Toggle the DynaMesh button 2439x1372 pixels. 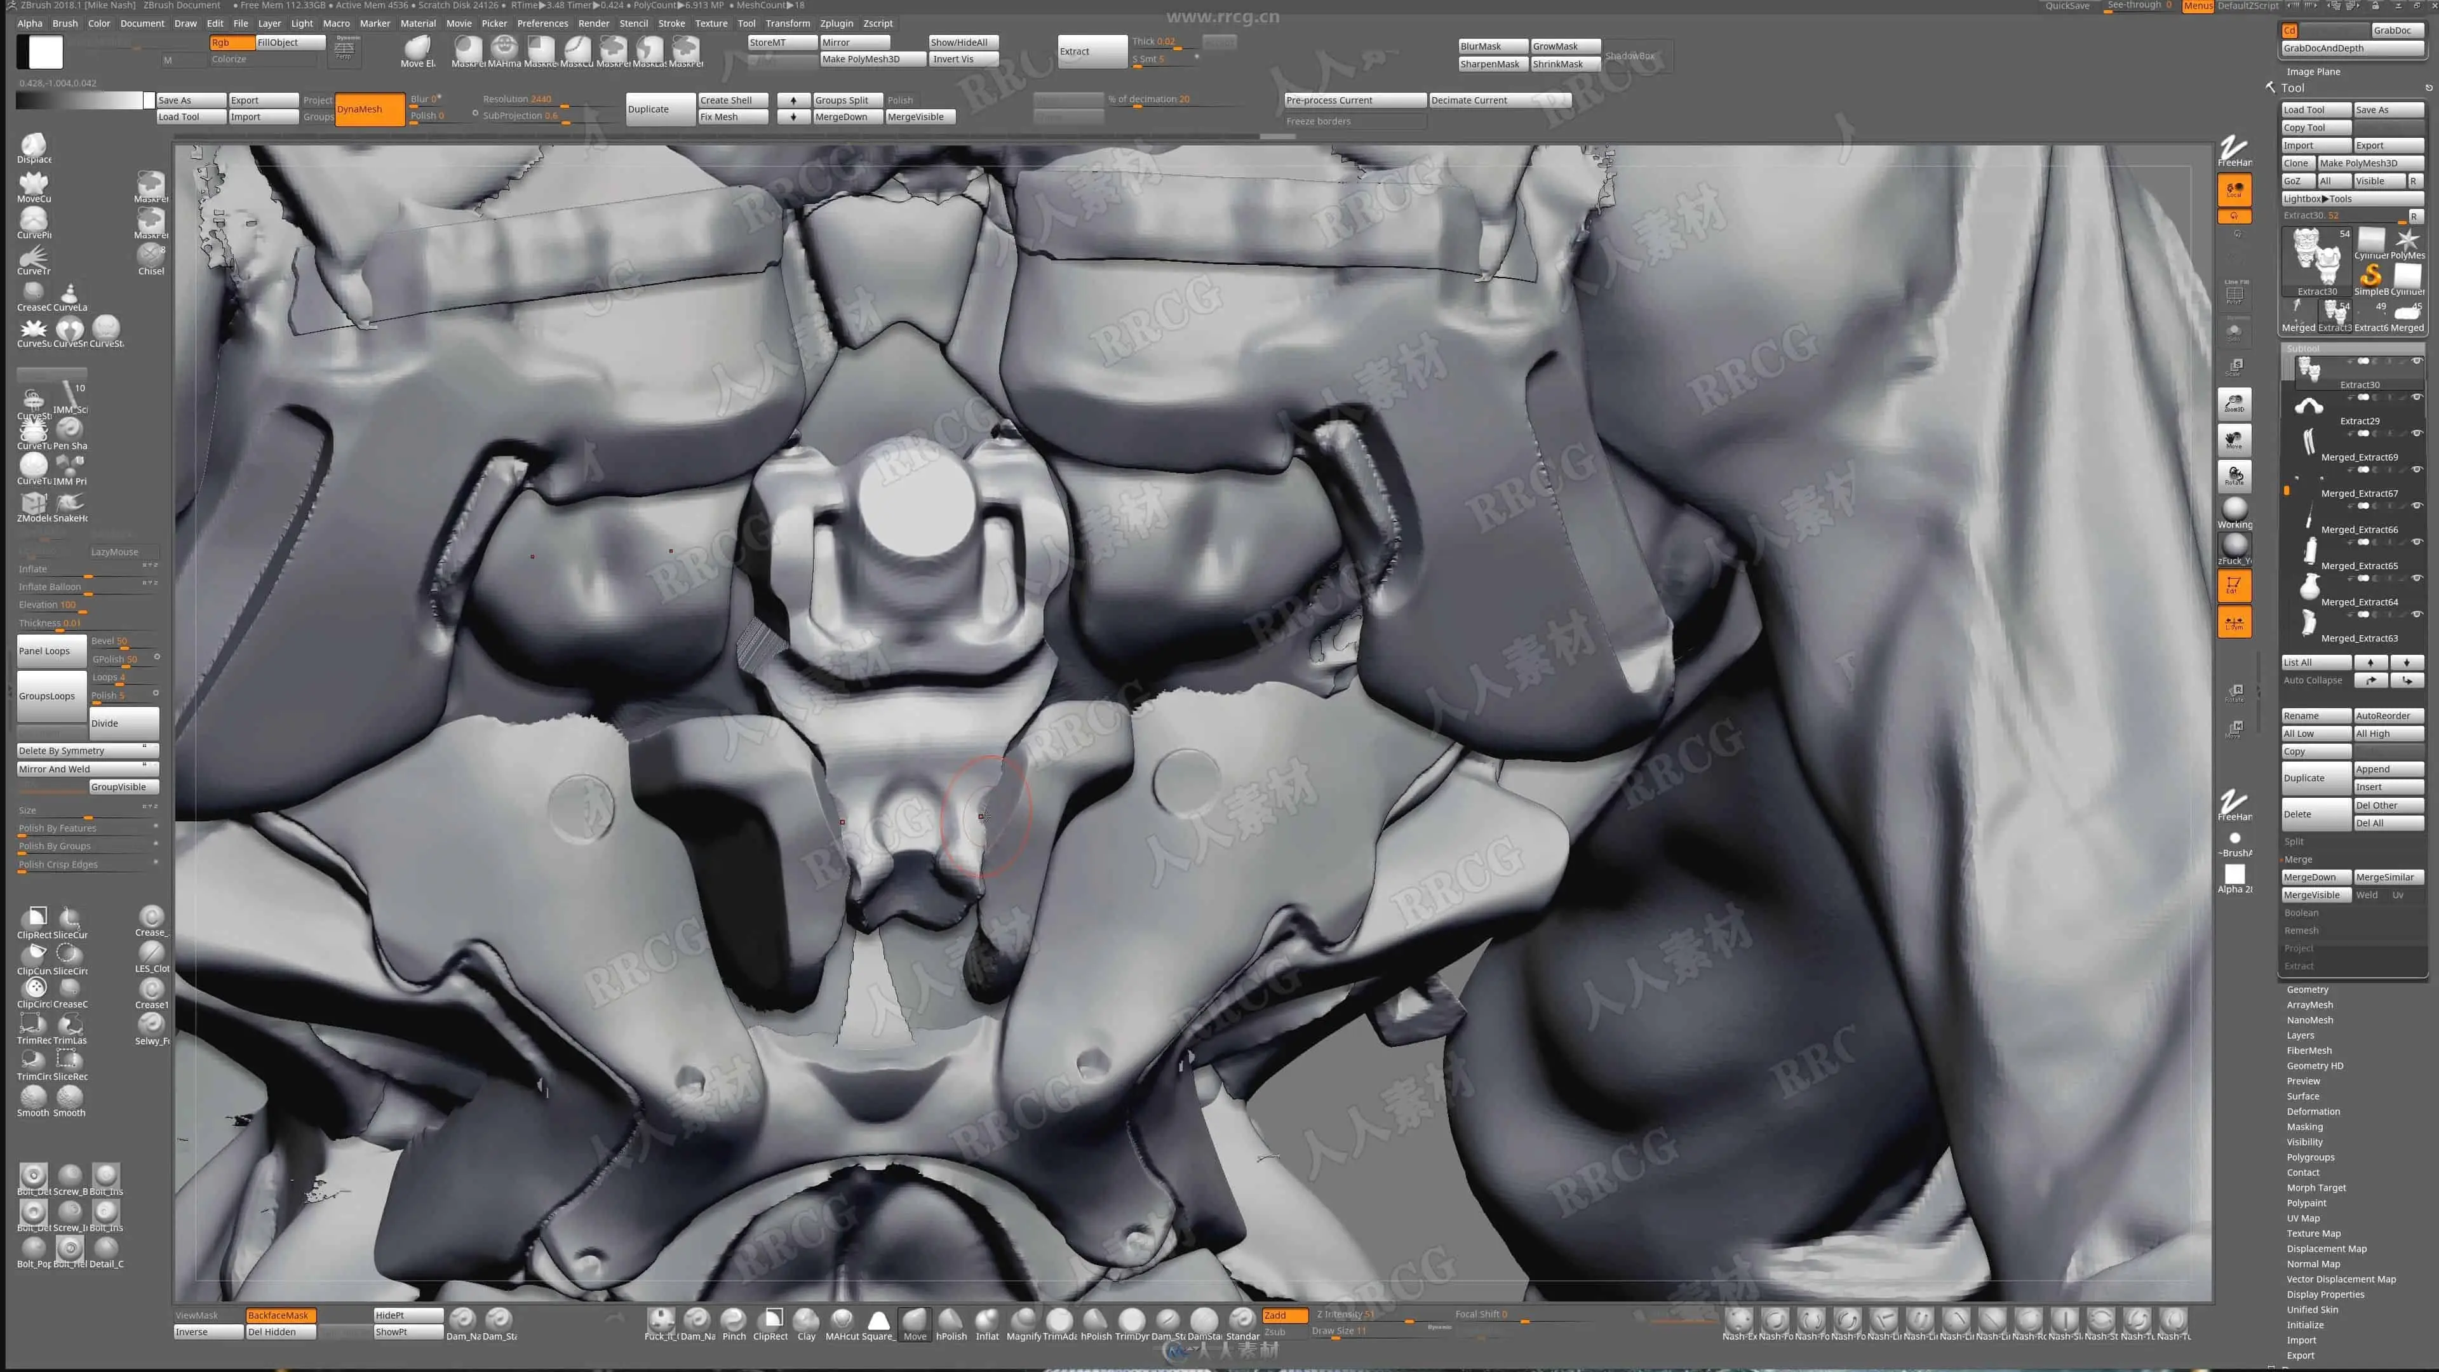370,109
